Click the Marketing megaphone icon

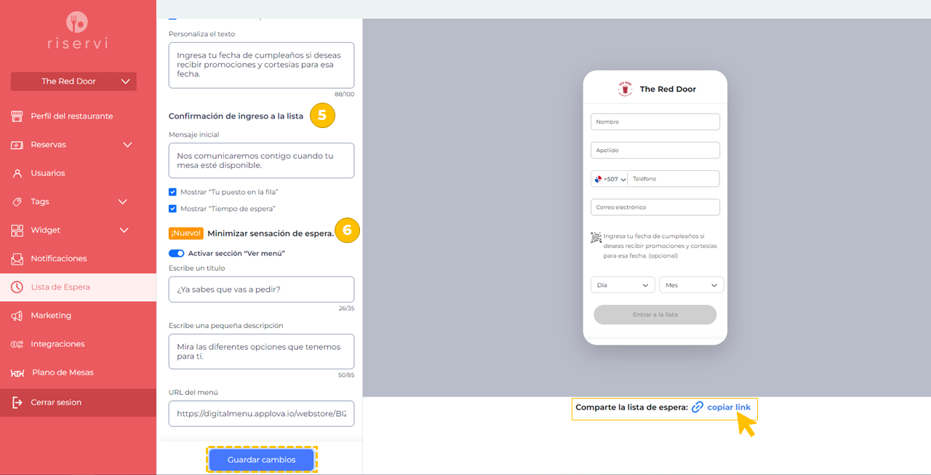[17, 316]
